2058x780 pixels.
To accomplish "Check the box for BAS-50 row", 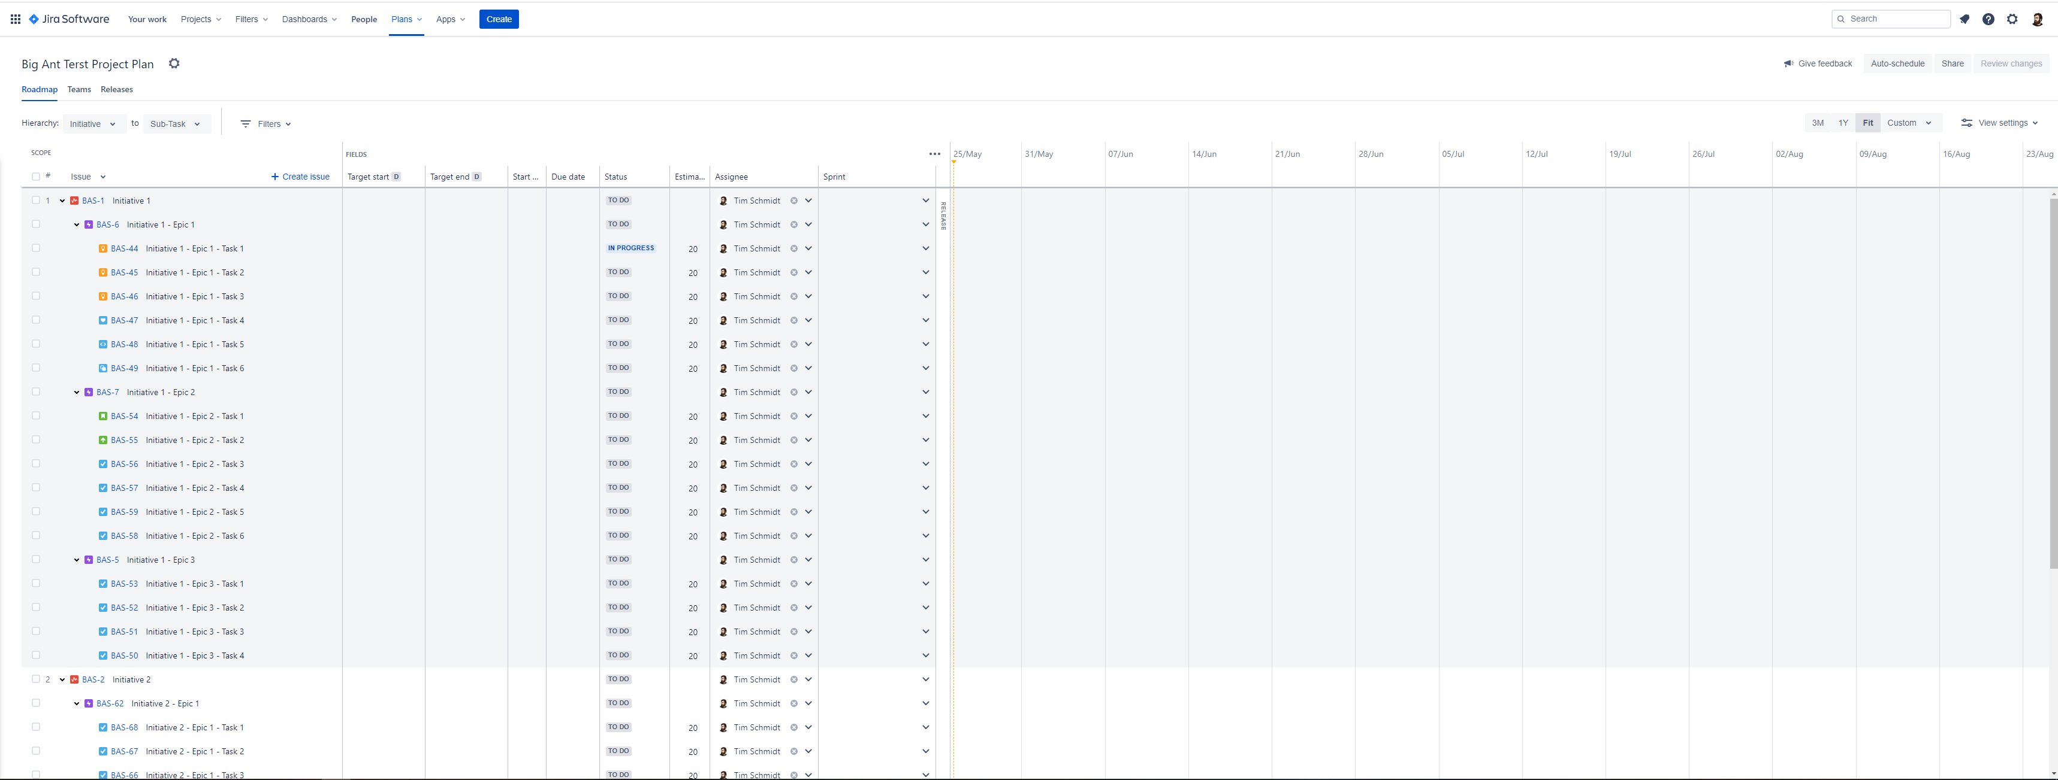I will pyautogui.click(x=36, y=655).
